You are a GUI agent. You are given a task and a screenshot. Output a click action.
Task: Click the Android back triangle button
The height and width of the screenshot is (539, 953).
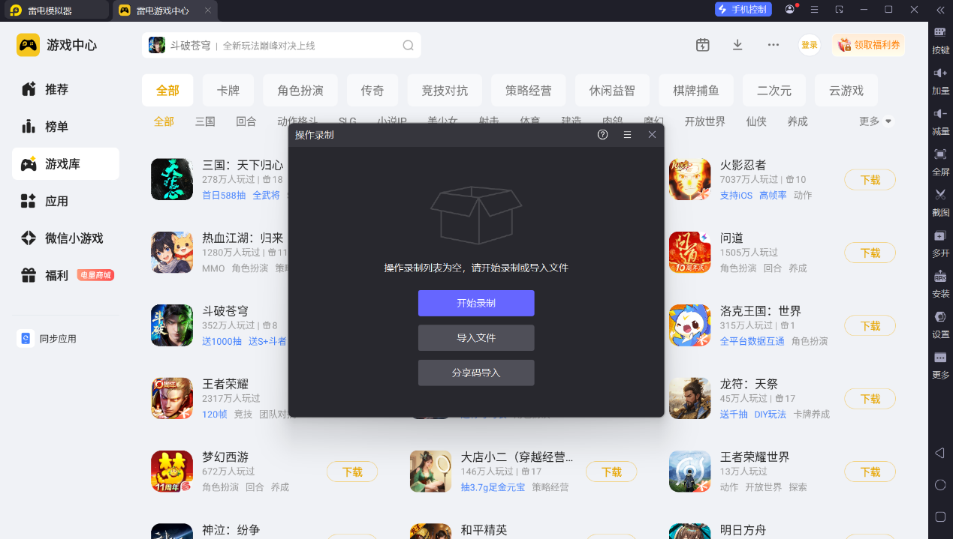[x=939, y=453]
